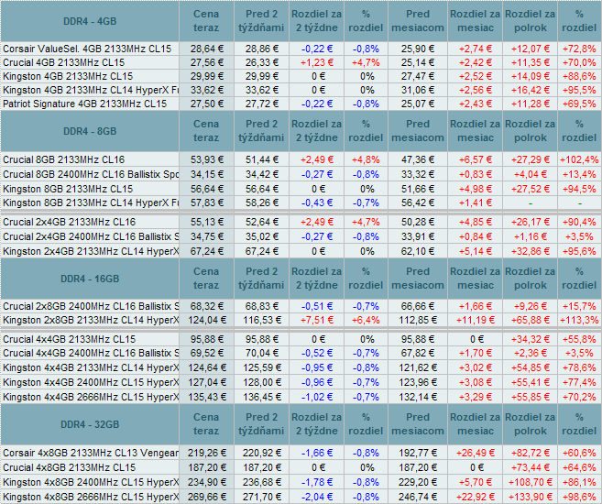
Task: Select the DDR4 - 4GB section header
Action: click(x=90, y=21)
